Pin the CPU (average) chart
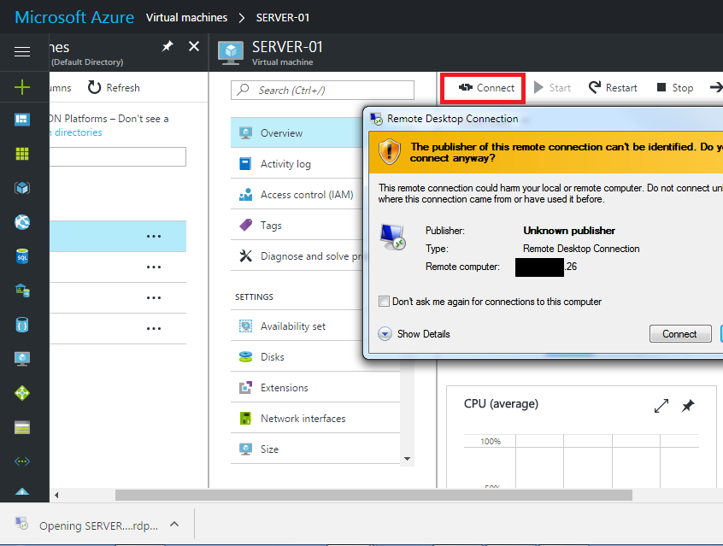This screenshot has width=723, height=546. [x=688, y=407]
